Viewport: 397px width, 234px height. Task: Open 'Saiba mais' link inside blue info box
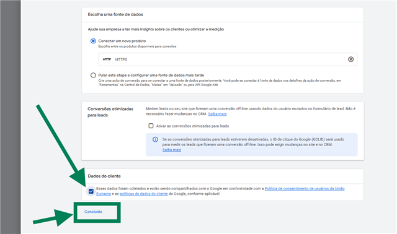tap(172, 150)
